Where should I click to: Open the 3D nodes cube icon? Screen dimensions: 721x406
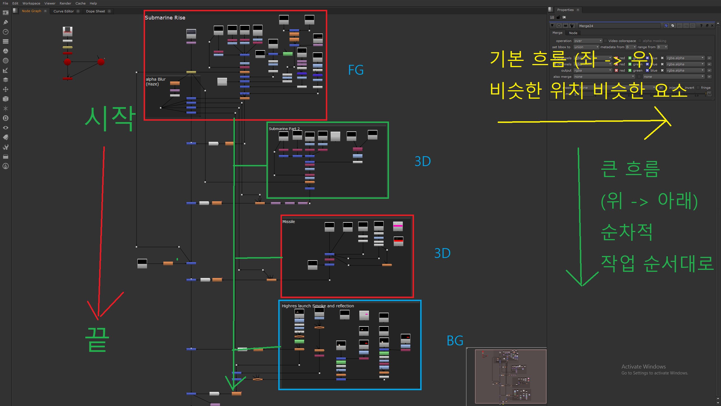tap(5, 99)
